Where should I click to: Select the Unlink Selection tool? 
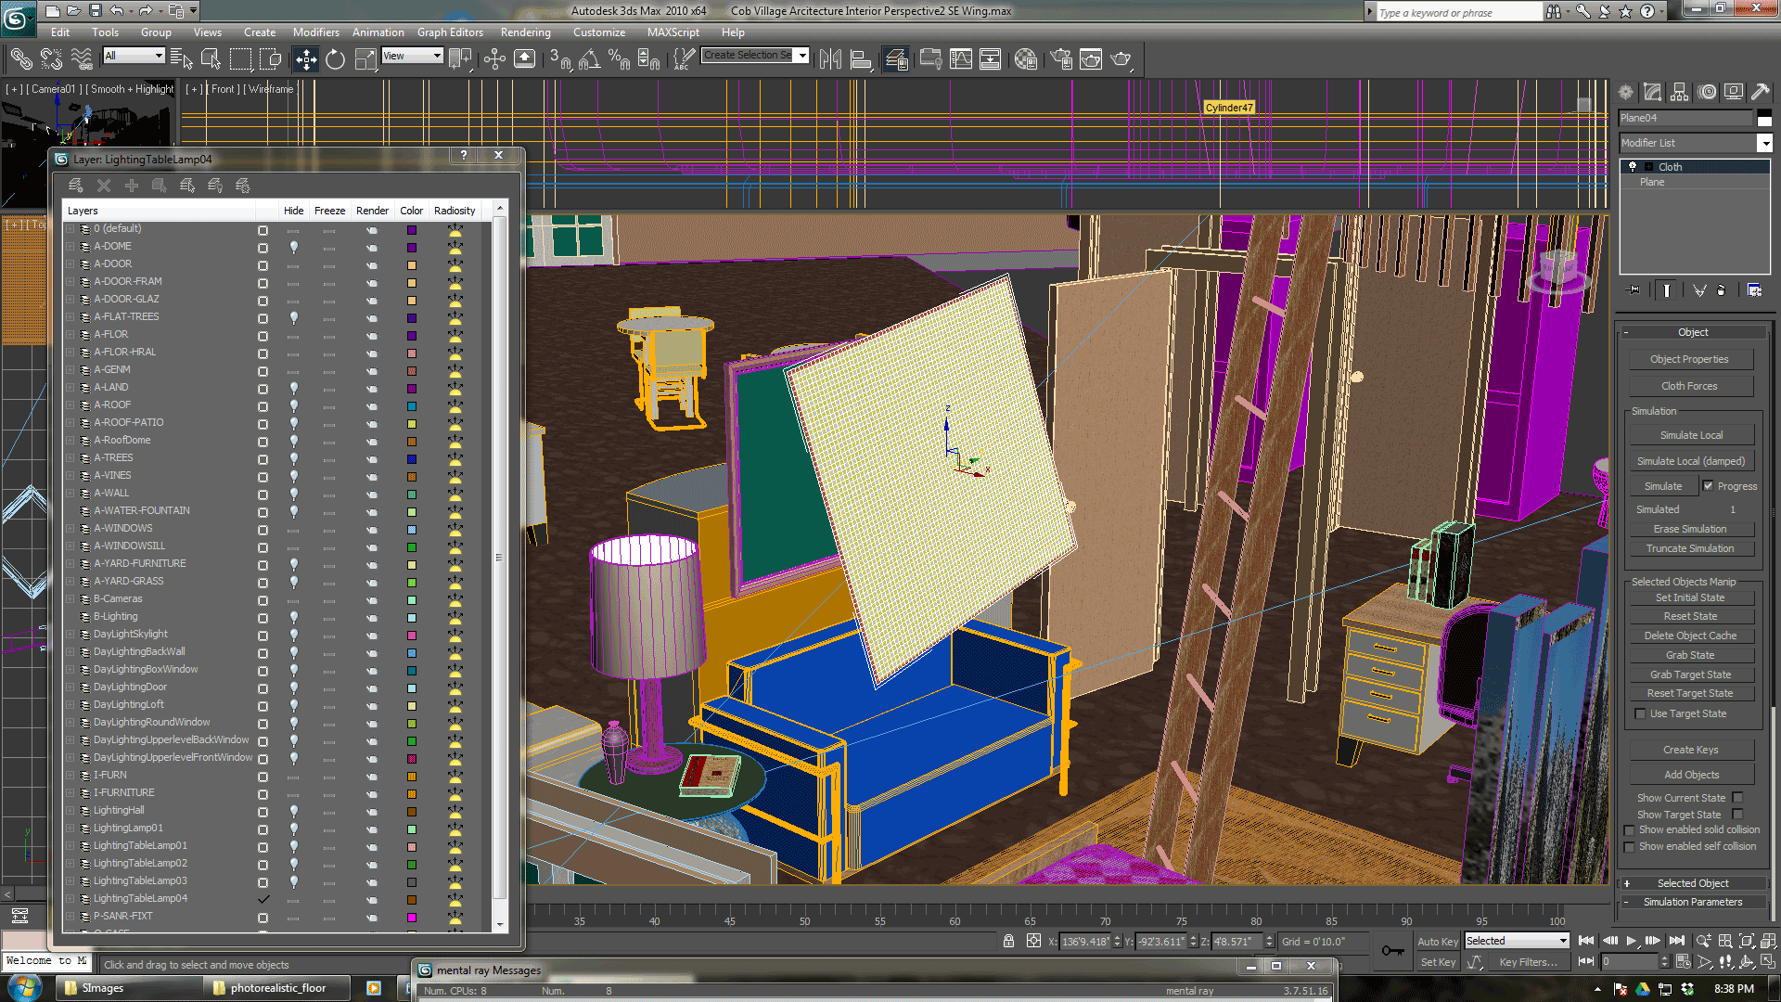coord(51,59)
